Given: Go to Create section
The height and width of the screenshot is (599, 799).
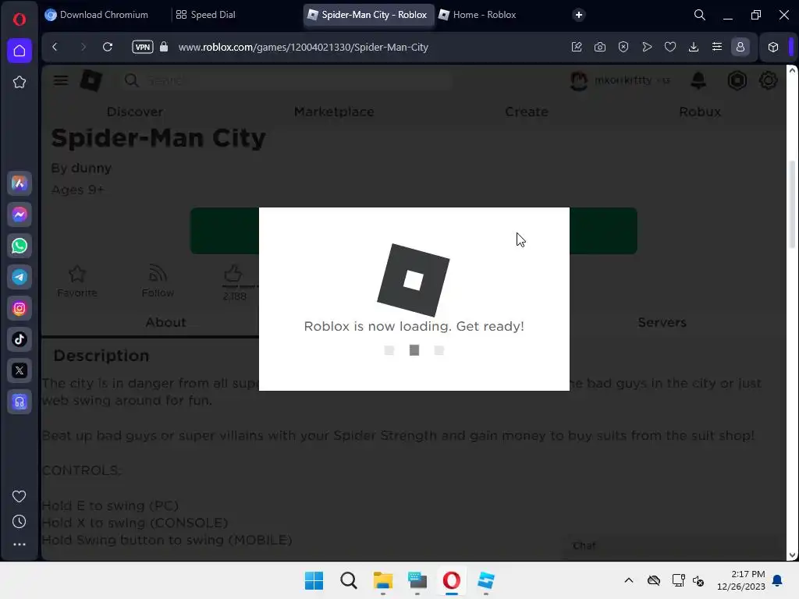Looking at the screenshot, I should click(x=527, y=112).
